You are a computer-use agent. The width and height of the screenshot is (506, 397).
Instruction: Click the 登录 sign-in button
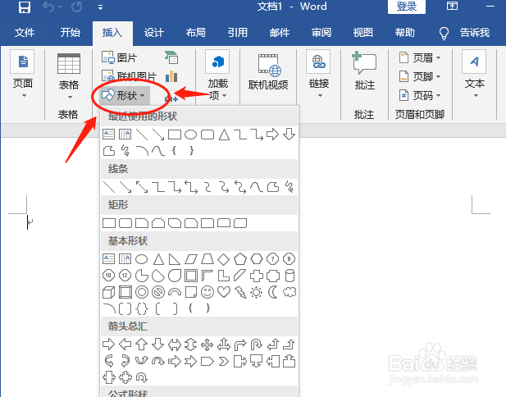[407, 7]
